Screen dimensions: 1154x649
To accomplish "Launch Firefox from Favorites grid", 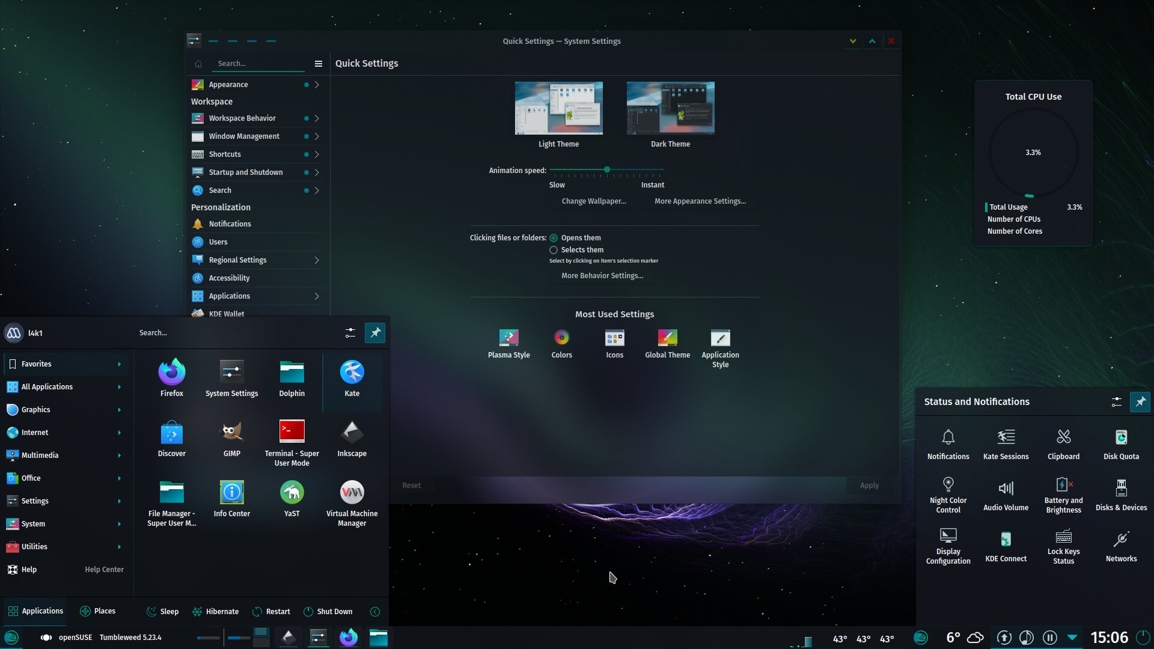I will [172, 378].
